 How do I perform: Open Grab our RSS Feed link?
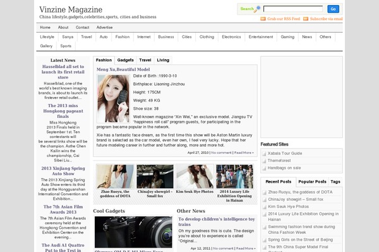[x=284, y=19]
